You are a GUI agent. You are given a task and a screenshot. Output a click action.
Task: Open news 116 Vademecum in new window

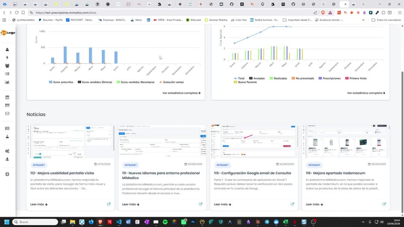click(x=384, y=204)
